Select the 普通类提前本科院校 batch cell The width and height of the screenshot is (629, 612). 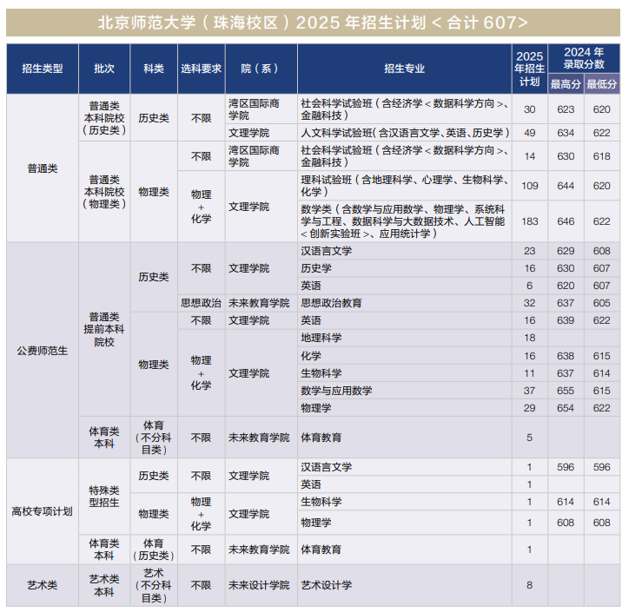104,330
